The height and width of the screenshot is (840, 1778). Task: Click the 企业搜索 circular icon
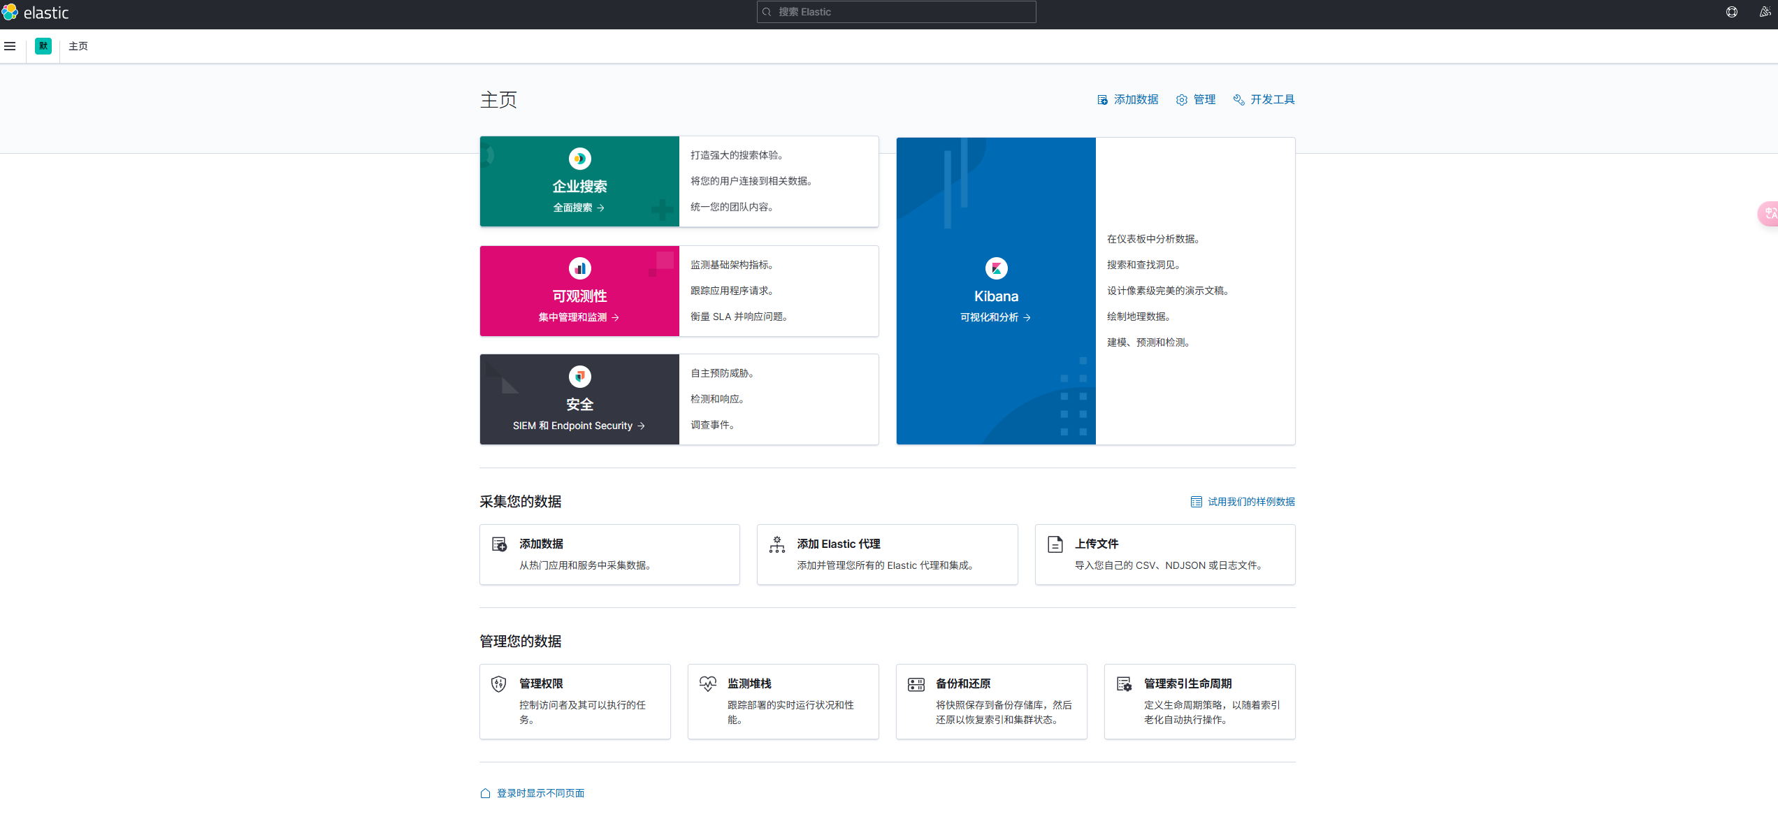point(579,159)
